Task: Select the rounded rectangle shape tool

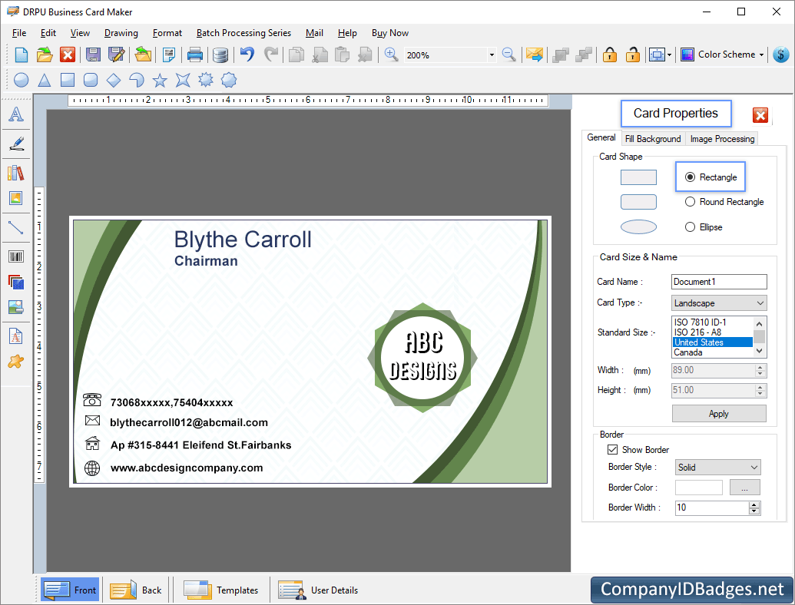Action: [90, 80]
